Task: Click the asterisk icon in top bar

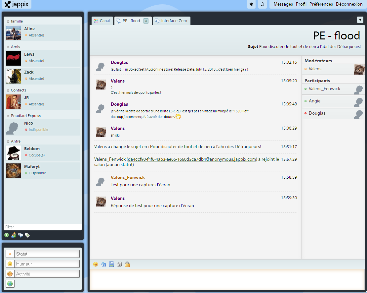Action: pyautogui.click(x=251, y=4)
